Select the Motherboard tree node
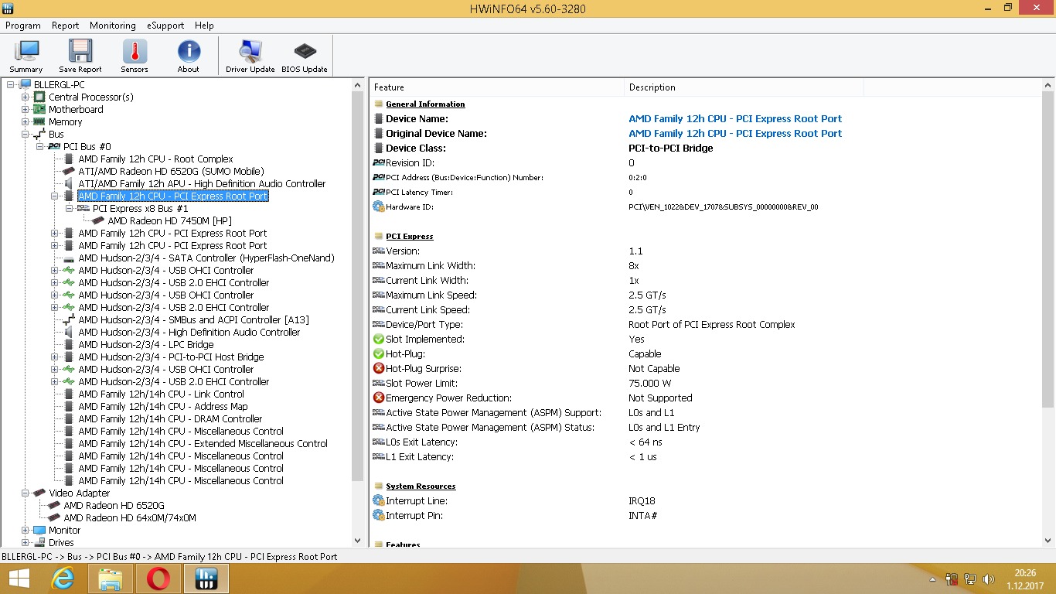1056x594 pixels. click(x=76, y=109)
